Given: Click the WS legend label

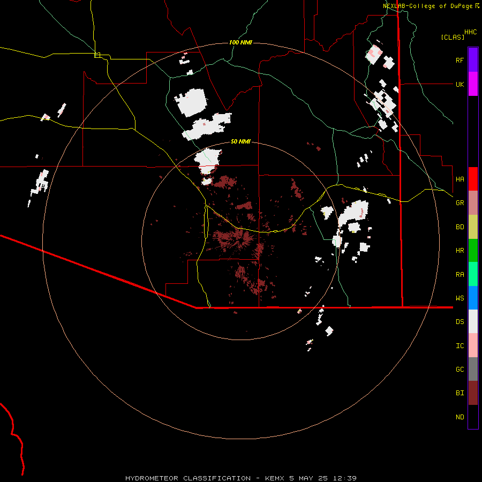Looking at the screenshot, I should coord(460,298).
